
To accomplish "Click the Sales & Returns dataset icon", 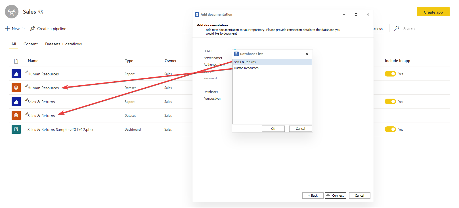I will [x=16, y=116].
